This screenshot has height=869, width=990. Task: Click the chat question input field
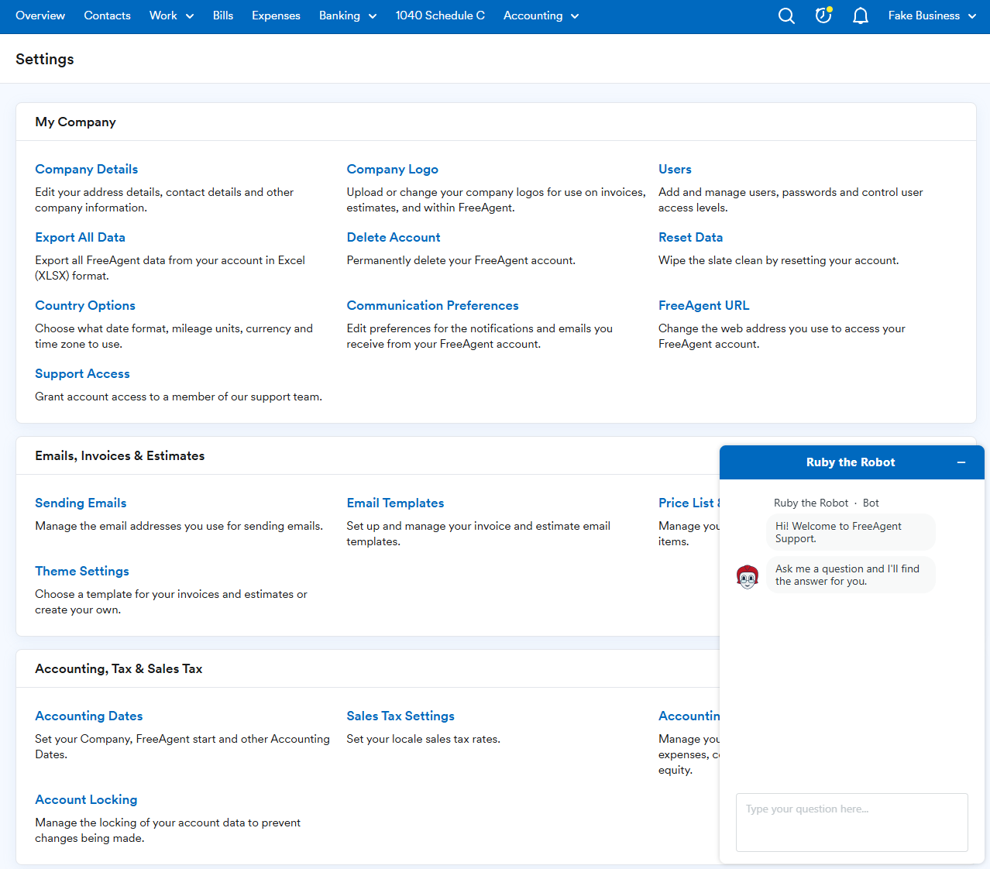click(x=851, y=823)
